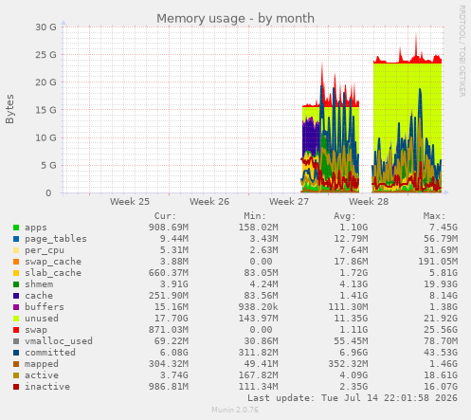Screen dimensions: 471x420
Task: Click the 'Cur:' column header
Action: (x=165, y=216)
